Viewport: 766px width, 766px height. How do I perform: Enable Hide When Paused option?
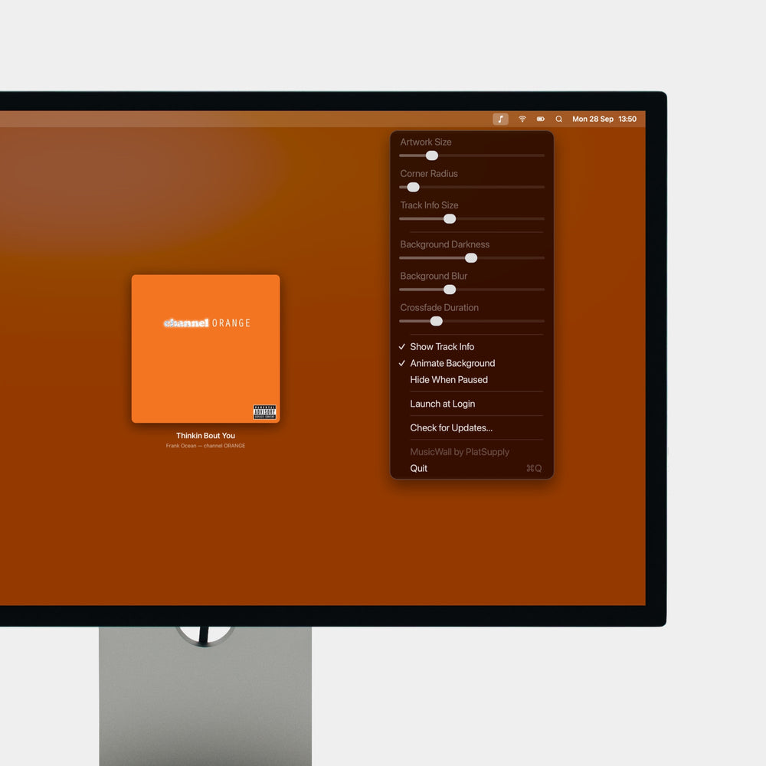tap(471, 380)
